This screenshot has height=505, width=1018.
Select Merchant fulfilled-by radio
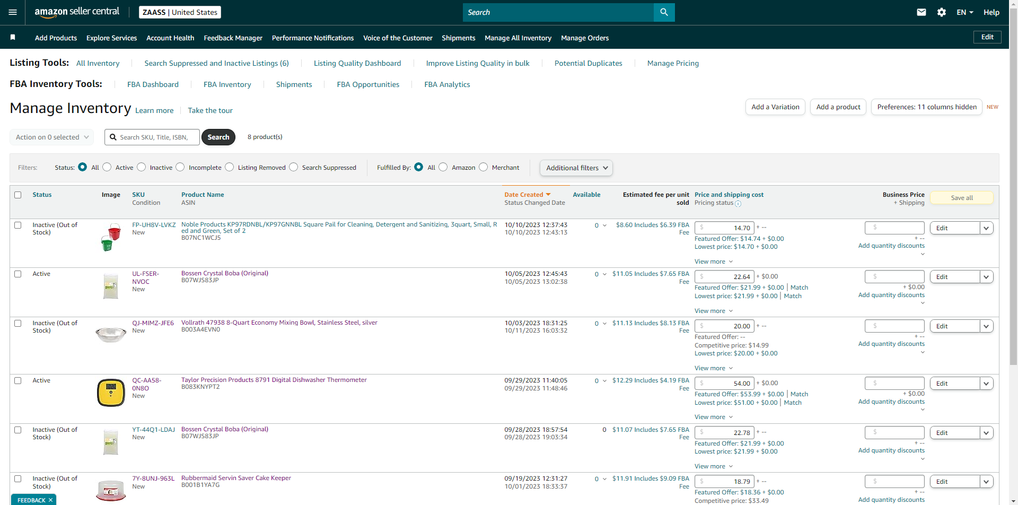tap(484, 167)
